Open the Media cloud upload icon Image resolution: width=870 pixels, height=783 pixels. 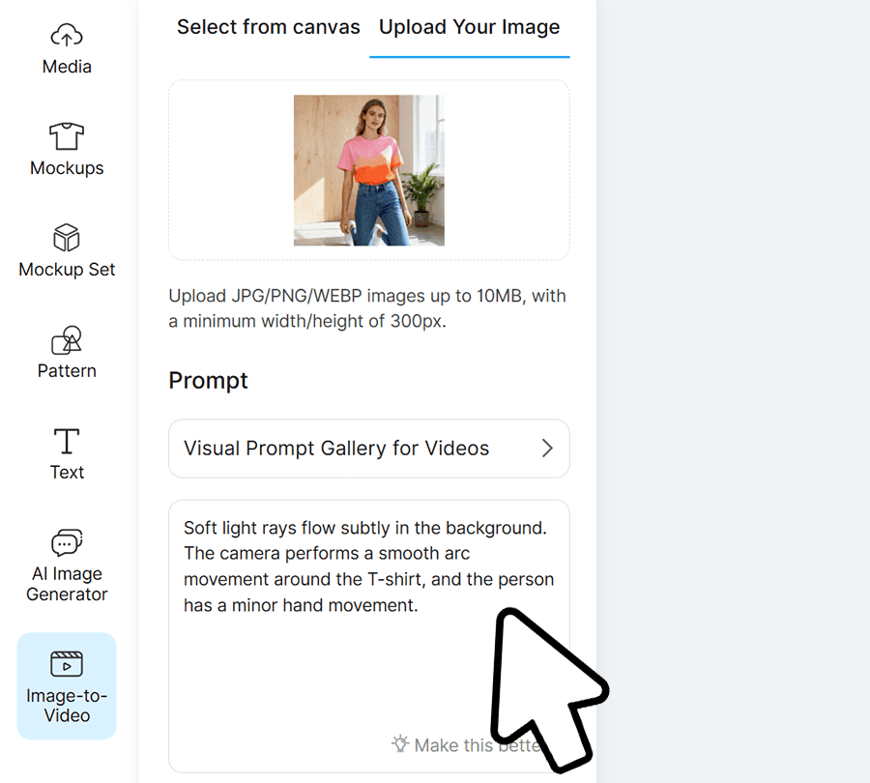[x=67, y=36]
